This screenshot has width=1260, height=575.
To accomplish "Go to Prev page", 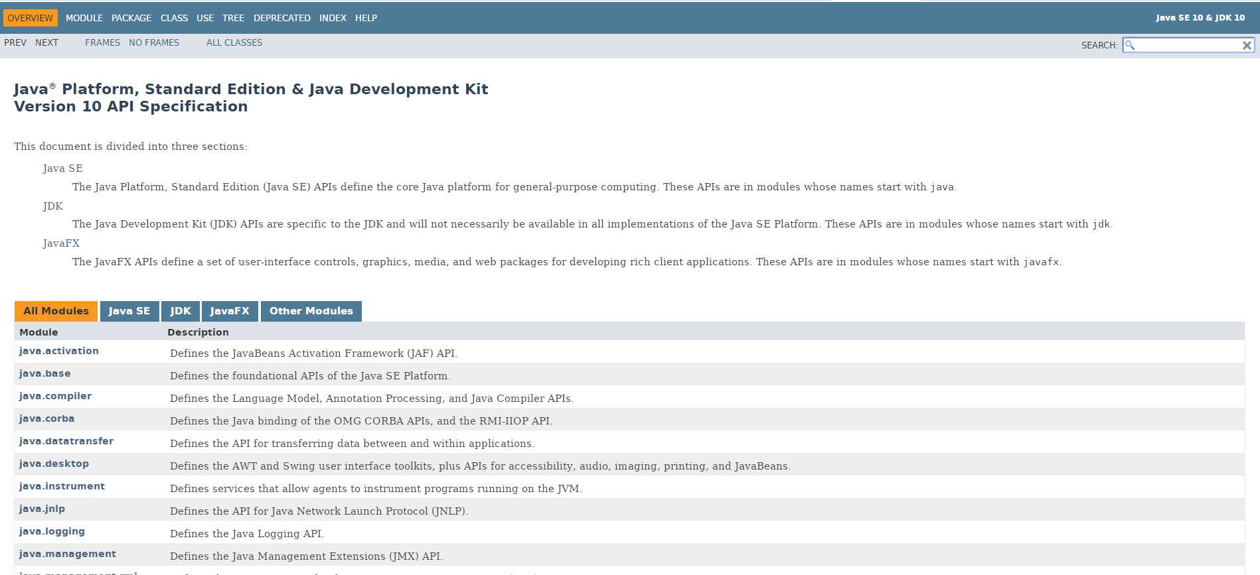I will 15,42.
